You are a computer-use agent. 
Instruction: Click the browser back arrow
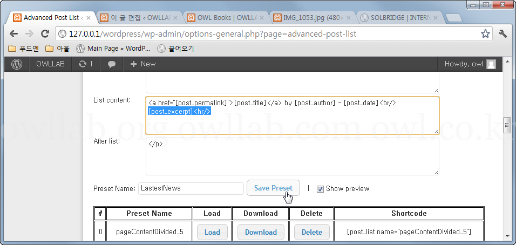point(13,33)
